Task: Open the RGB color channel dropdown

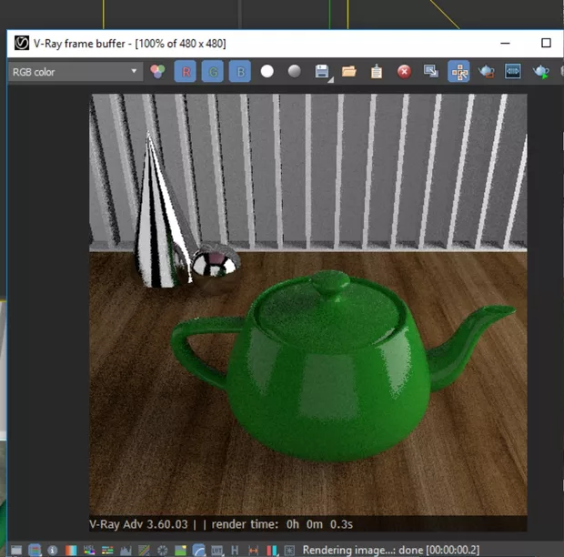Action: (x=75, y=72)
